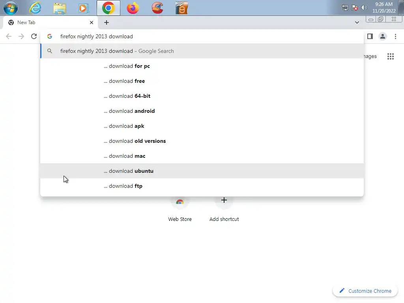Close the New Tab tab

(x=92, y=22)
